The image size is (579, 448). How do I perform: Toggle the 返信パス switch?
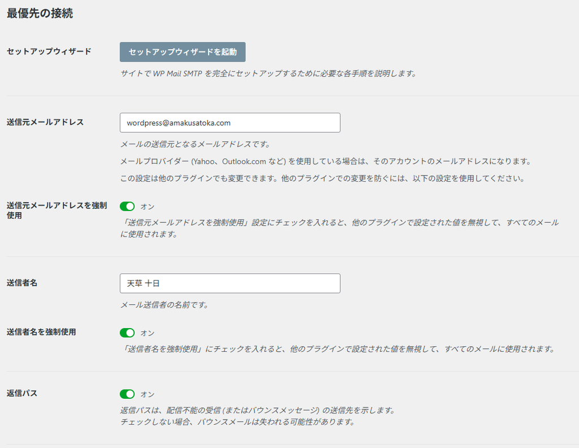127,394
